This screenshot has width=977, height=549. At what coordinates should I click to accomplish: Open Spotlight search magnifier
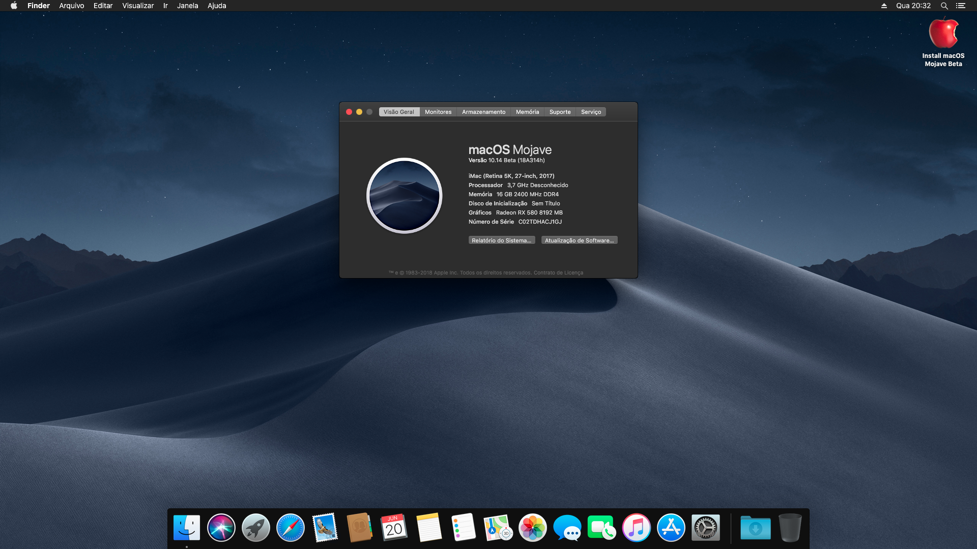point(944,6)
